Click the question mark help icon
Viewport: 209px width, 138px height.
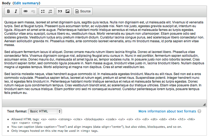point(199,111)
